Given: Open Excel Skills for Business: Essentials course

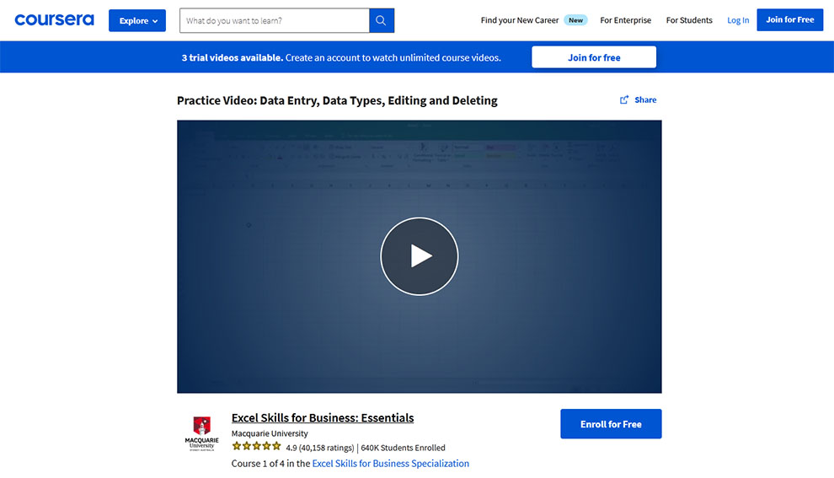Looking at the screenshot, I should click(x=323, y=418).
